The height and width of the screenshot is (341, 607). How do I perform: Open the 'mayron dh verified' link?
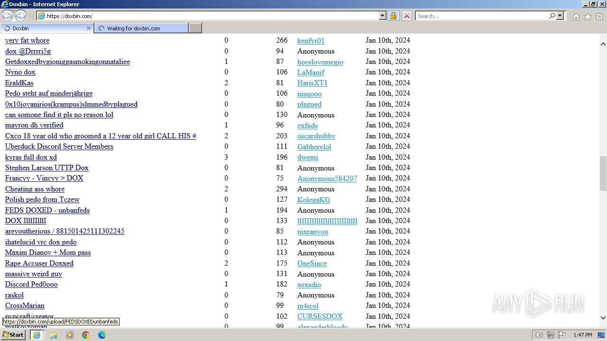(34, 125)
